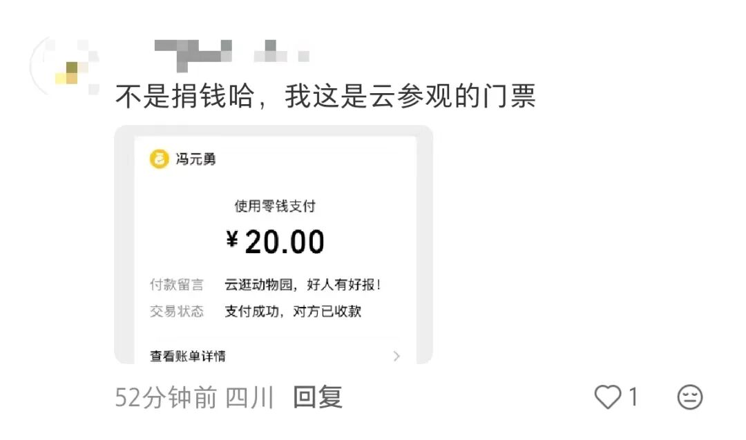
Task: Open the 查看账单详情 link
Action: (x=188, y=356)
